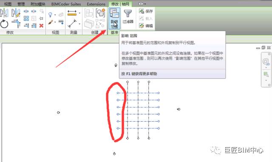Click the Override Graphics paintbrush icon
The height and width of the screenshot is (162, 272).
pyautogui.click(x=51, y=22)
